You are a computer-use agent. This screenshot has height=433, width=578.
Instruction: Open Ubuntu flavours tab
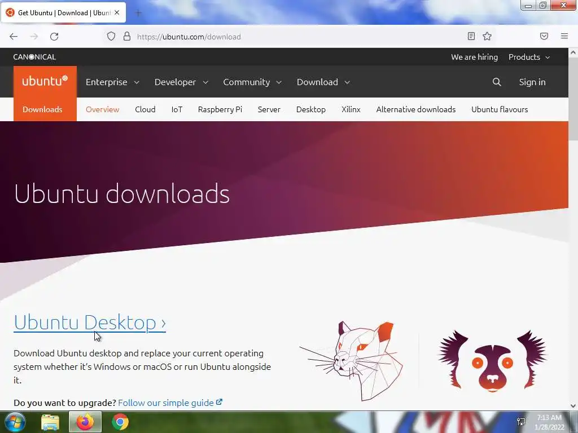(x=500, y=109)
